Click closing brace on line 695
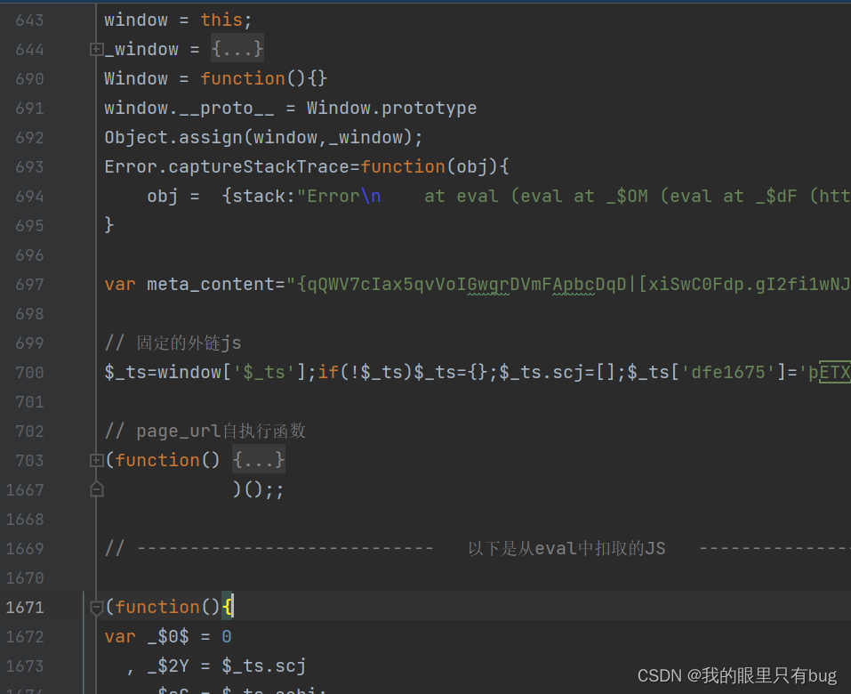 pos(109,225)
